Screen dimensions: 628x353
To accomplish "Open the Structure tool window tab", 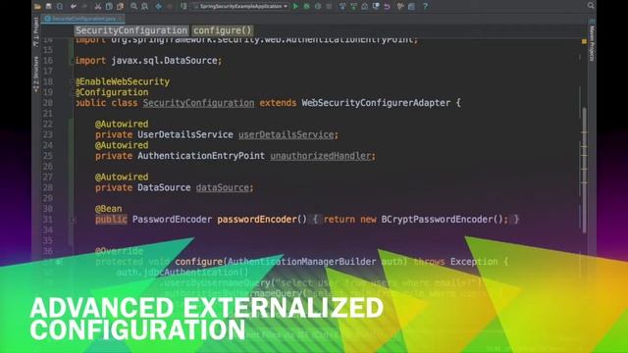I will [x=36, y=75].
